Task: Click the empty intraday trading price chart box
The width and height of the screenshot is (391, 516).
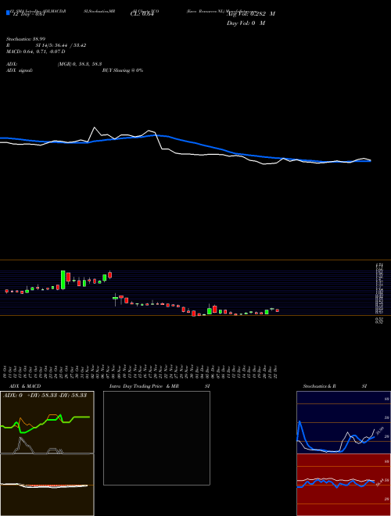Action: click(156, 438)
